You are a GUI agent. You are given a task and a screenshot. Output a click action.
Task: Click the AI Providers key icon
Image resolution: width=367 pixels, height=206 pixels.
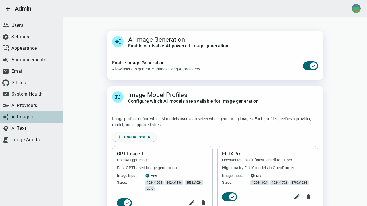[x=6, y=106]
